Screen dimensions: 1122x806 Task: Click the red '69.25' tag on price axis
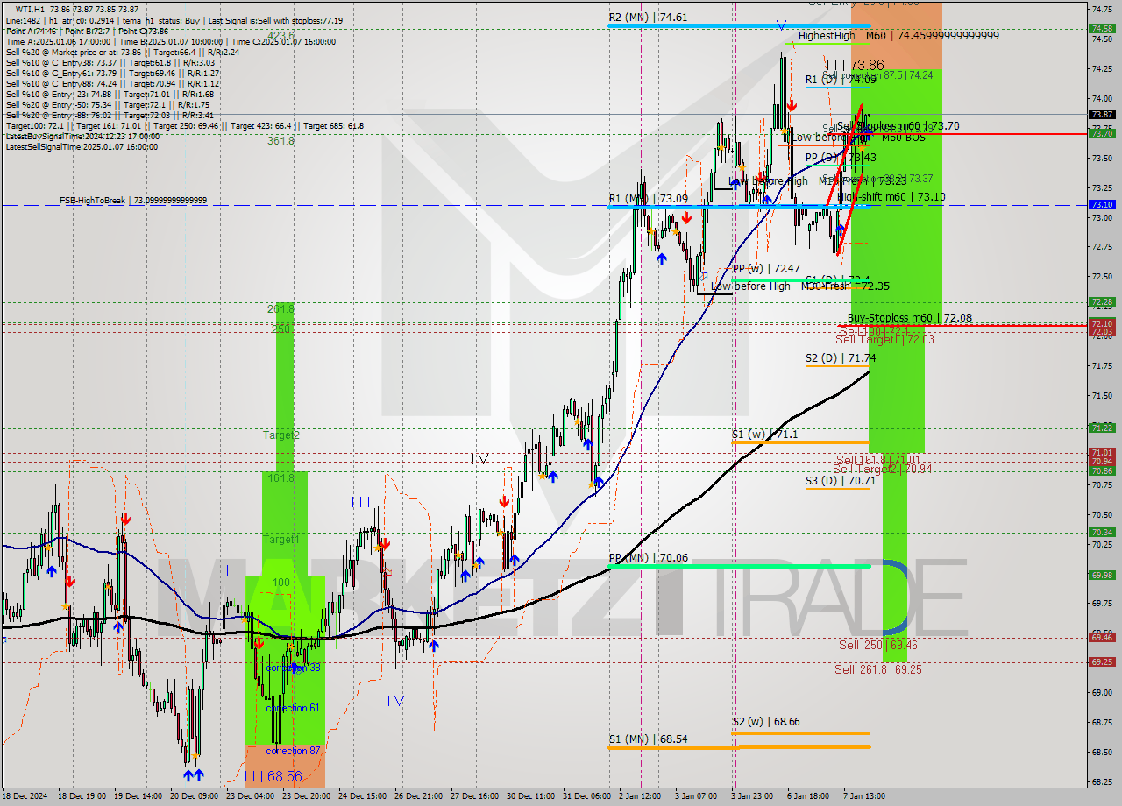[x=1102, y=661]
